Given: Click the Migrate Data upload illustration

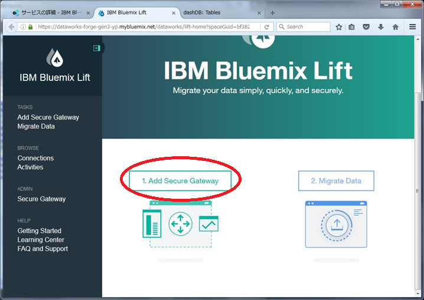Looking at the screenshot, I should pos(336,224).
